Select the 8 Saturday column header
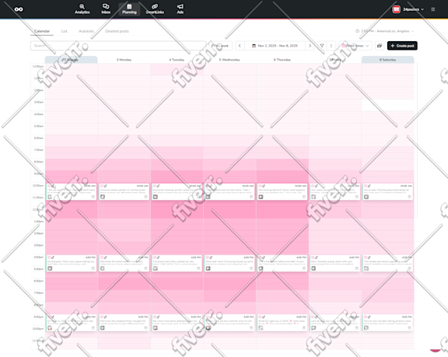 pyautogui.click(x=387, y=60)
